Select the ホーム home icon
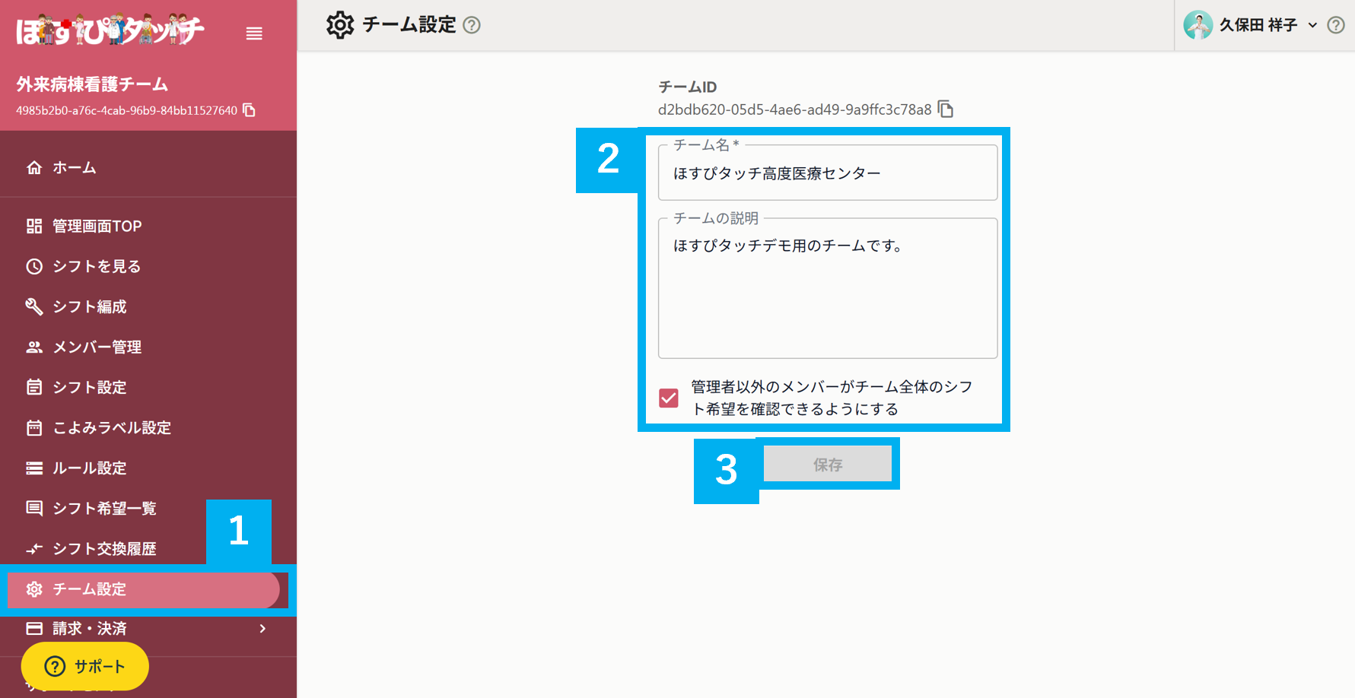 pos(34,167)
